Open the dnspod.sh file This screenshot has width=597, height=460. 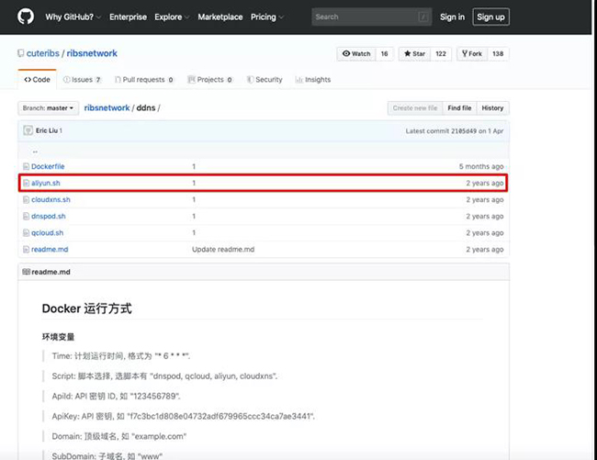tap(49, 216)
